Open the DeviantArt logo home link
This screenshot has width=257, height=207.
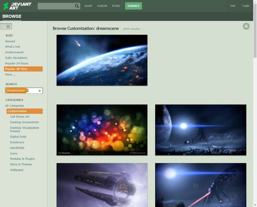(x=18, y=6)
